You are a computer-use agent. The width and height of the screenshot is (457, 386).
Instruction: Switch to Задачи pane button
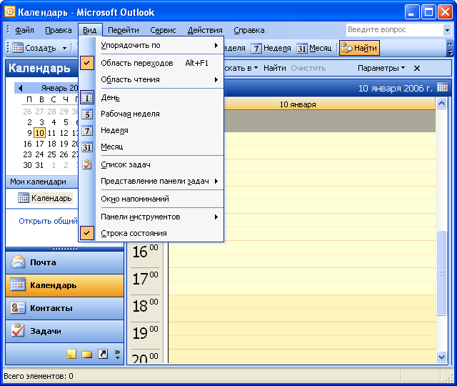pos(65,331)
